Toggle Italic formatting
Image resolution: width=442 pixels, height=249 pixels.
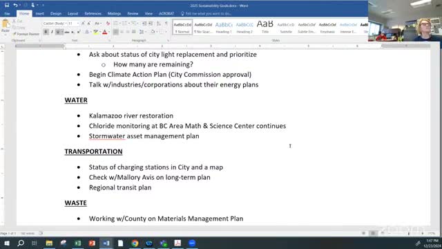(x=52, y=33)
